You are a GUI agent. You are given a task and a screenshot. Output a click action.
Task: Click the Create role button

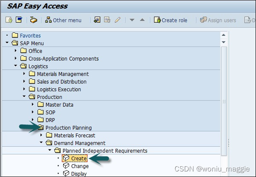(171, 20)
